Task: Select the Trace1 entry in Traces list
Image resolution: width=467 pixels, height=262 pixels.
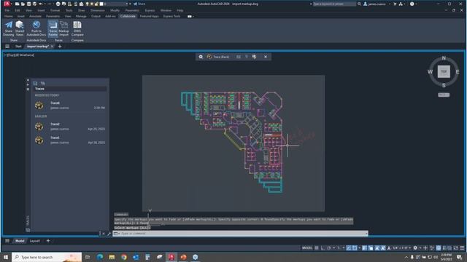Action: click(x=70, y=140)
